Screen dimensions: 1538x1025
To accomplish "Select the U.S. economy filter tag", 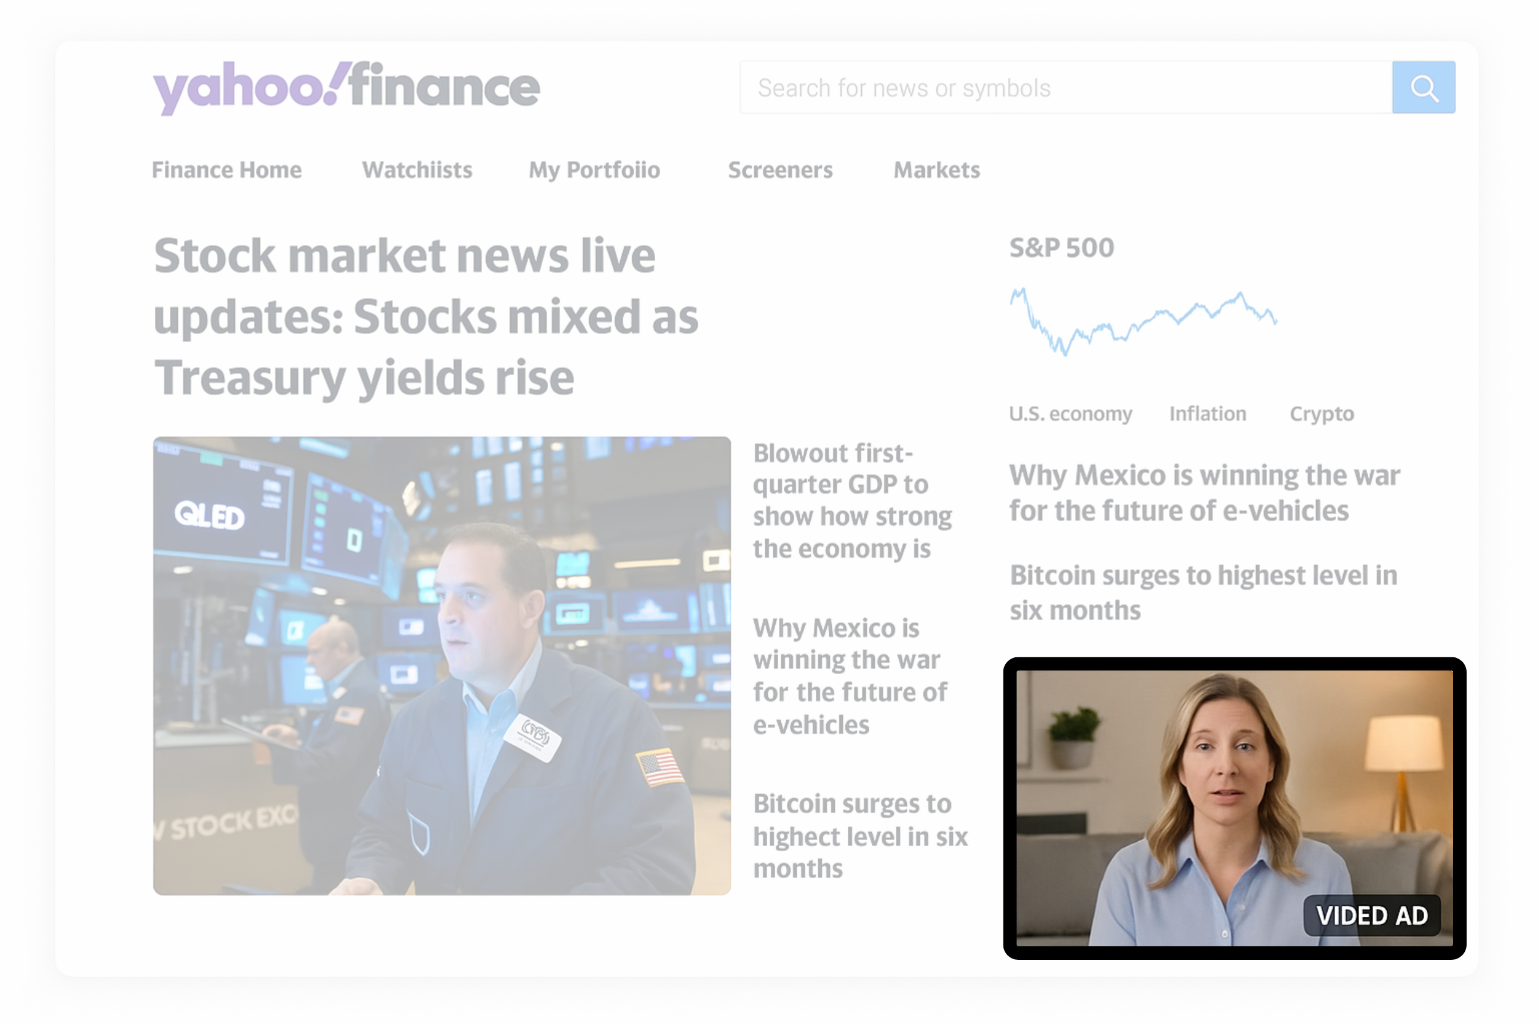I will tap(1070, 413).
